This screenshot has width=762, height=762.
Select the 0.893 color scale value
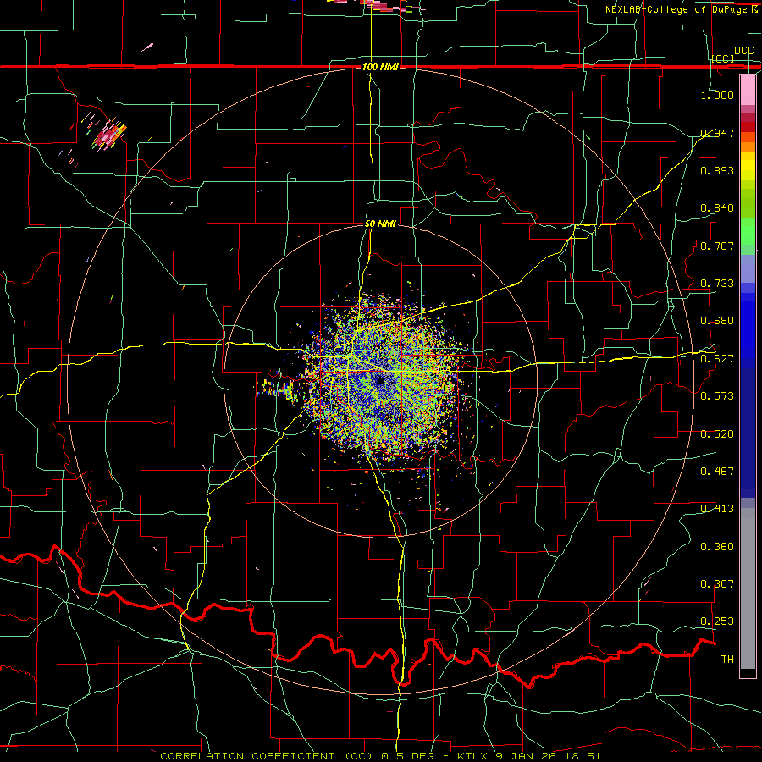coord(717,170)
